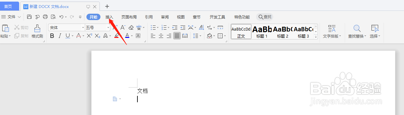The width and height of the screenshot is (404, 115).
Task: Click the Clear formatting eraser icon
Action: click(x=131, y=28)
